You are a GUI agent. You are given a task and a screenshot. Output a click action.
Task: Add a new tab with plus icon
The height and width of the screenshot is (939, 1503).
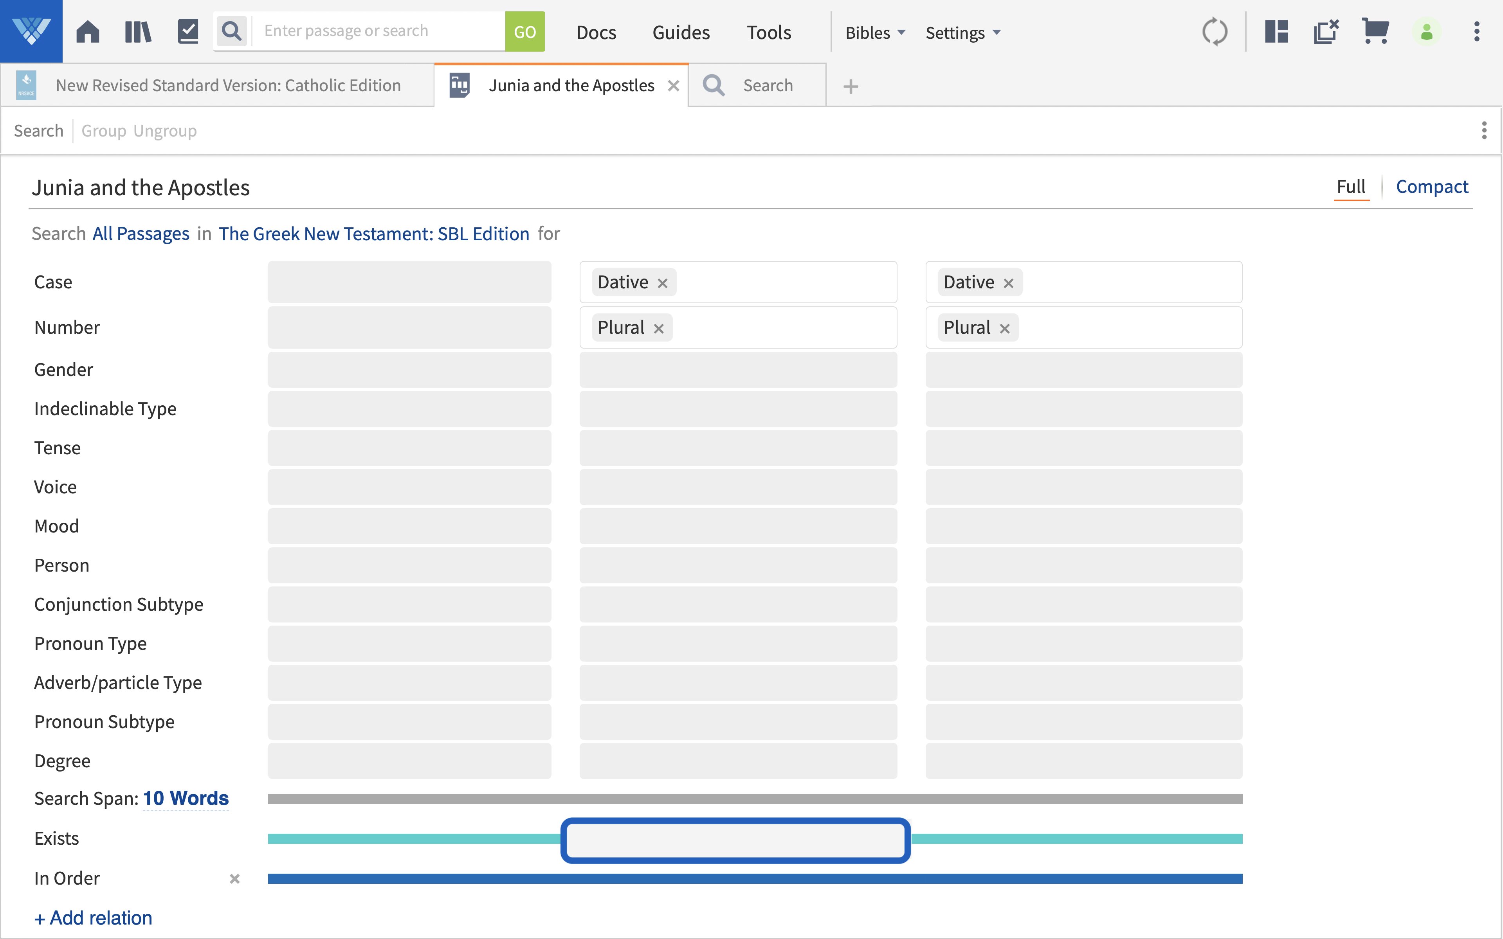[x=851, y=86]
